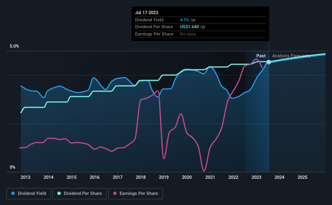Image resolution: width=332 pixels, height=205 pixels.
Task: Select the 2017 x-axis label
Action: point(118,177)
